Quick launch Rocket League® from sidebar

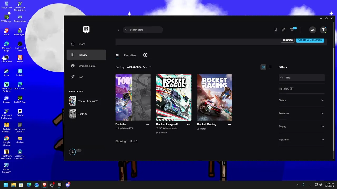tap(86, 101)
